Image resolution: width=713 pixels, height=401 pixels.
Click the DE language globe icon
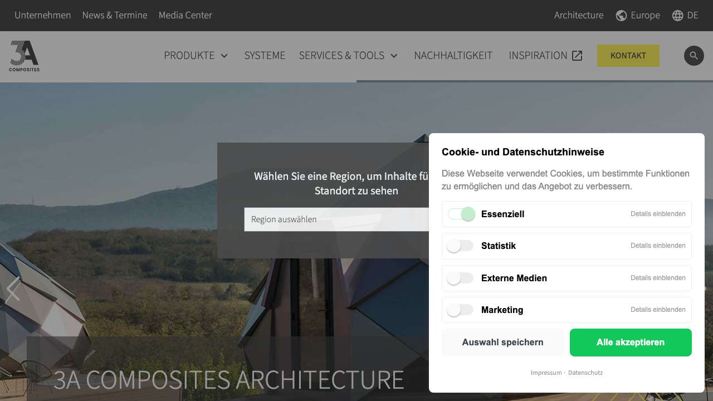point(677,16)
